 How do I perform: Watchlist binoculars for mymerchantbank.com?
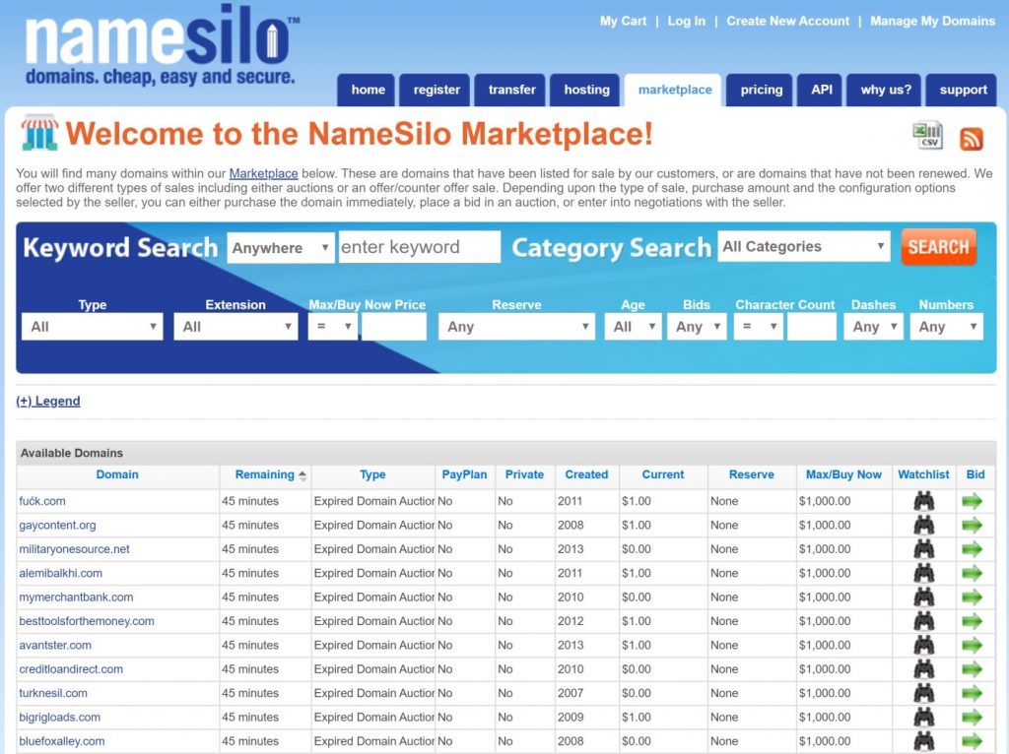(x=924, y=597)
